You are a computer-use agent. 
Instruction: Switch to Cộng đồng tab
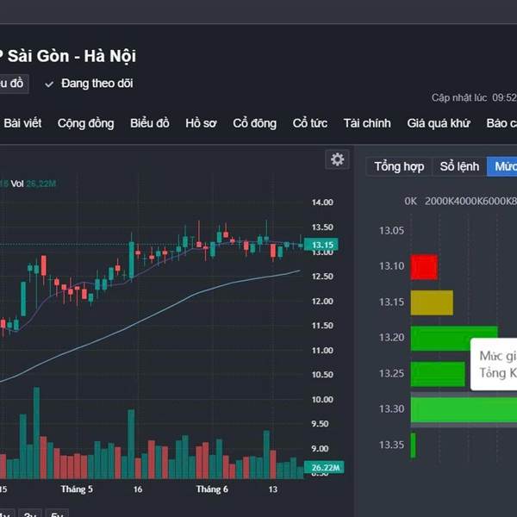[85, 123]
